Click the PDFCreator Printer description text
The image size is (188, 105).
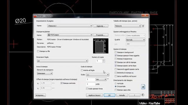pos(54,47)
